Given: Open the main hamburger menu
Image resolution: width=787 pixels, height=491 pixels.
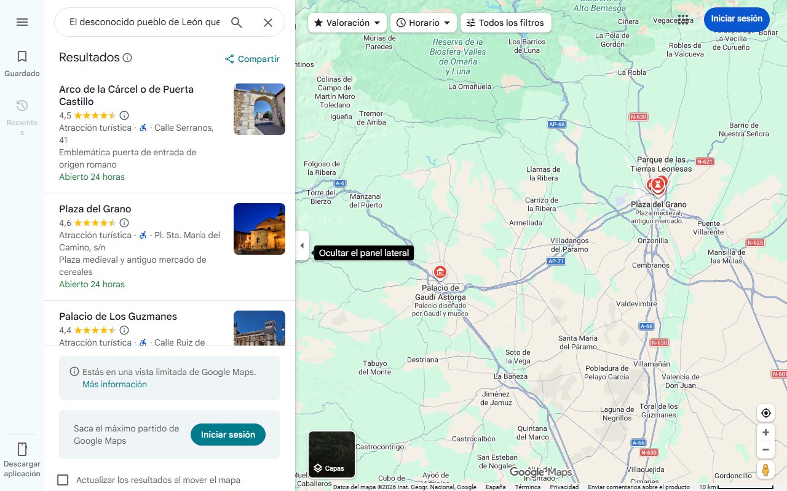Looking at the screenshot, I should 22,22.
